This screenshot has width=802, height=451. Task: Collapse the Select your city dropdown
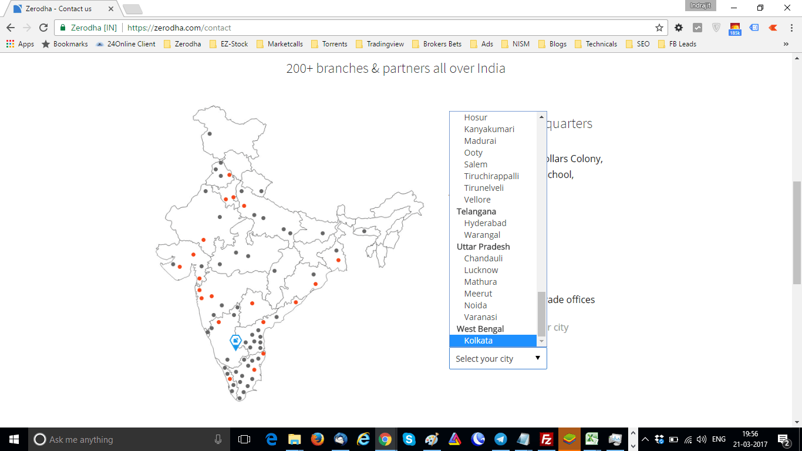498,358
